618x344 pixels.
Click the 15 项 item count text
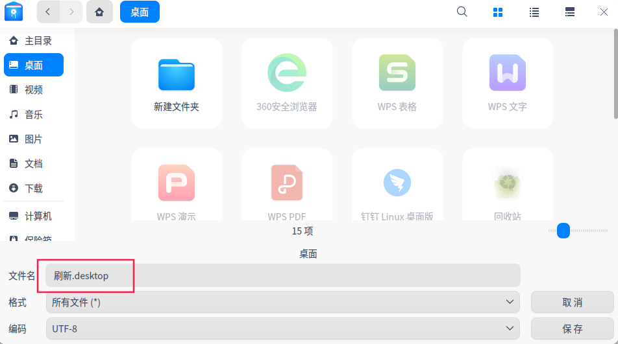point(303,231)
